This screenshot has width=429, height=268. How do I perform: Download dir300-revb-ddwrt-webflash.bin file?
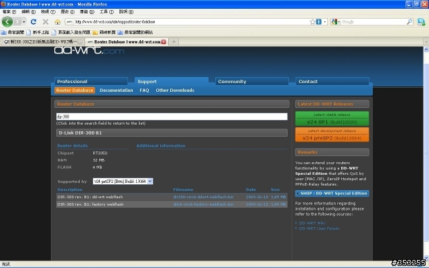203,197
